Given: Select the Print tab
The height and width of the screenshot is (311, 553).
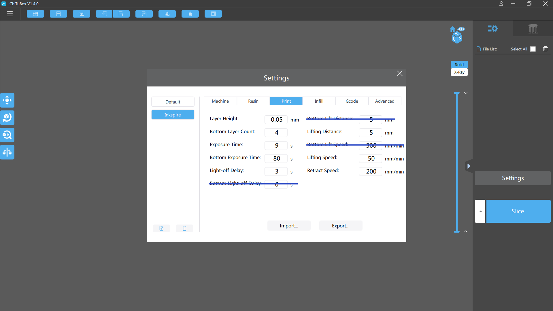Looking at the screenshot, I should (286, 101).
